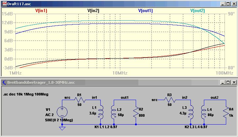Click the R2 resistor symbol
The width and height of the screenshot is (238, 137).
click(136, 112)
